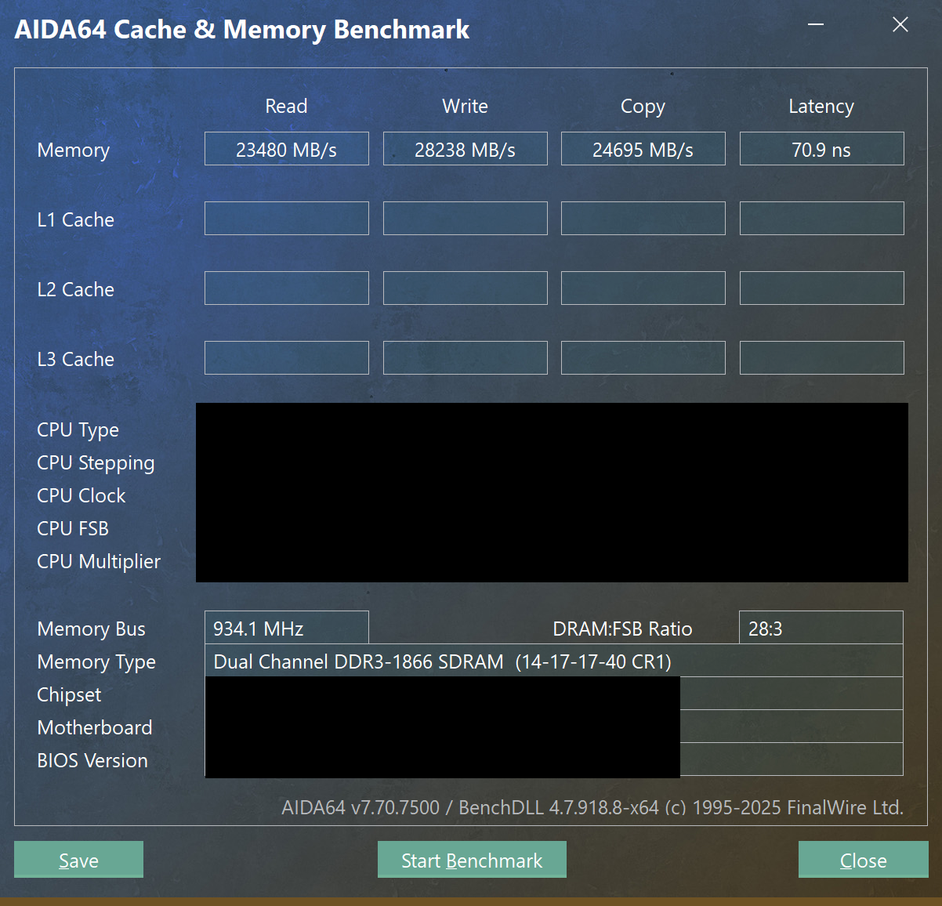
Task: Click the Latency column header
Action: point(821,107)
